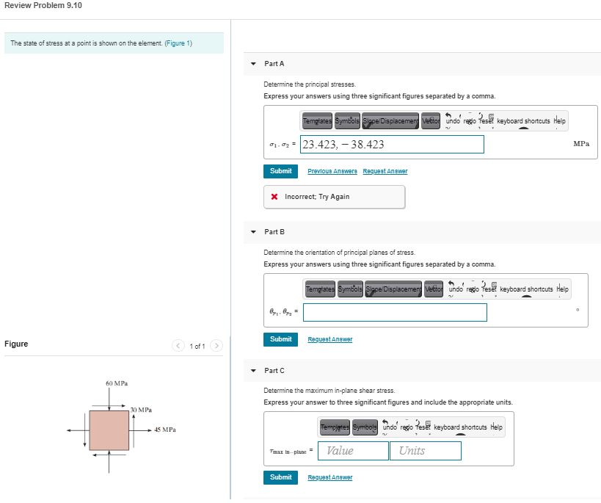This screenshot has height=503, width=601.
Task: Submit the Part B answer
Action: (x=280, y=339)
